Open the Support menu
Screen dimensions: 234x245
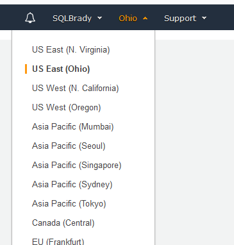click(x=185, y=19)
